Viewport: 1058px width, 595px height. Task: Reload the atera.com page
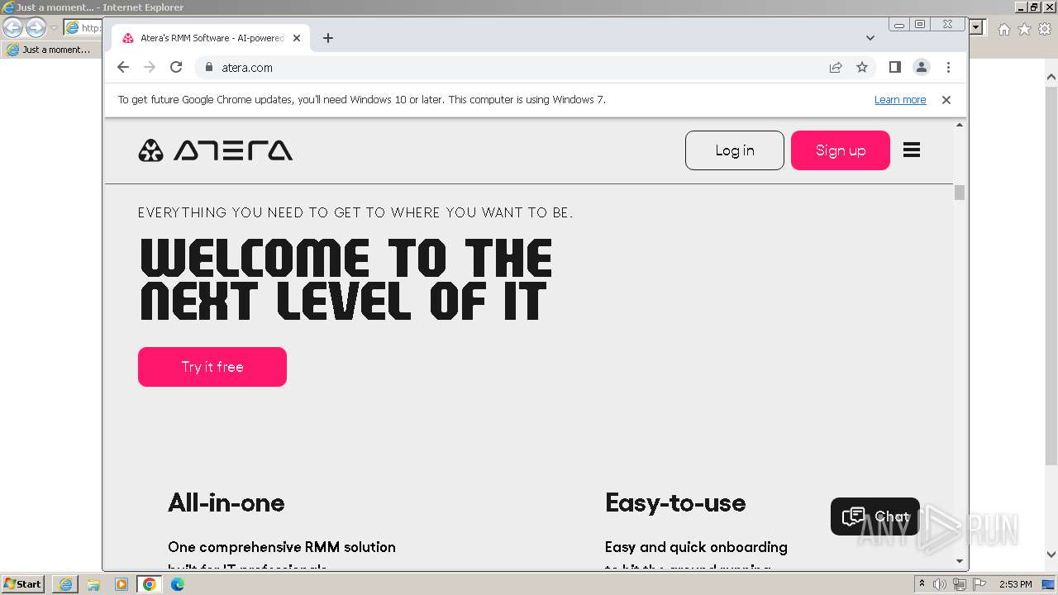point(176,68)
